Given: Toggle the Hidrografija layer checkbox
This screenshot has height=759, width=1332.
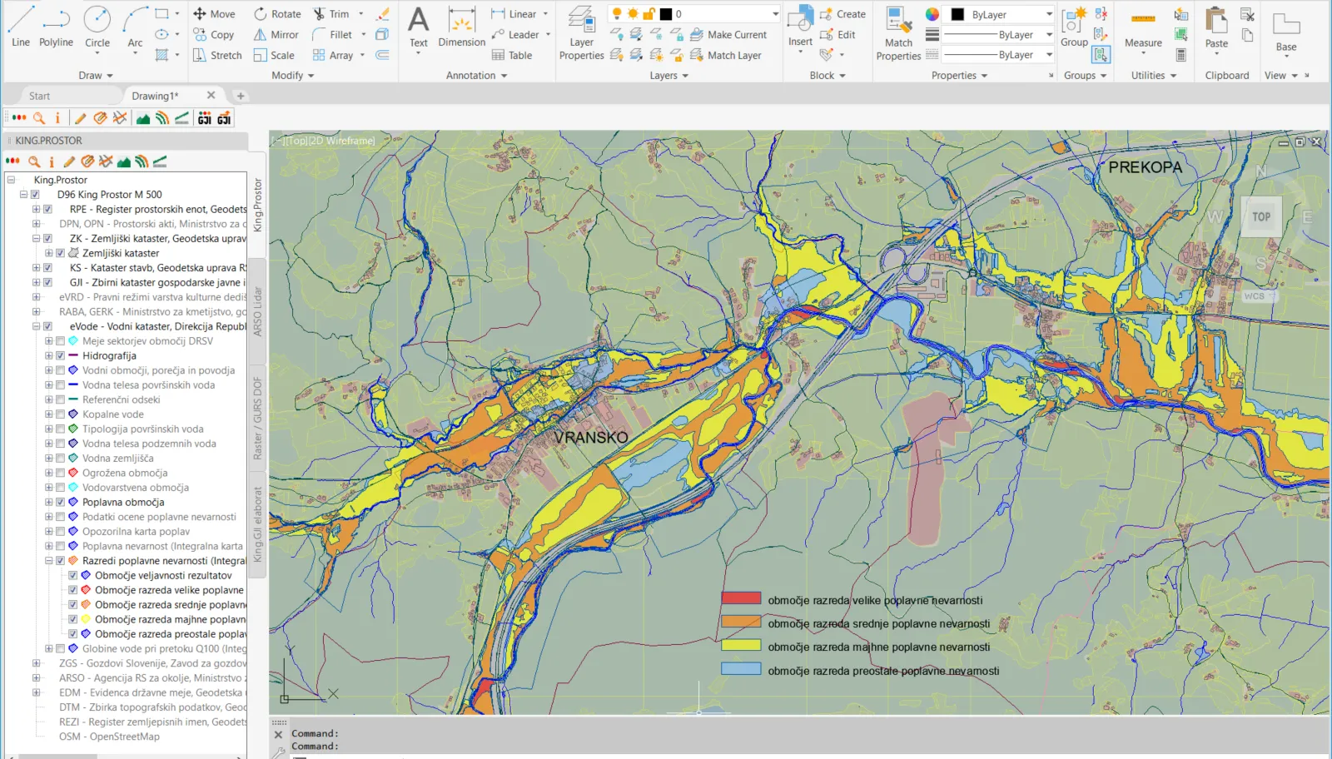Looking at the screenshot, I should [61, 356].
